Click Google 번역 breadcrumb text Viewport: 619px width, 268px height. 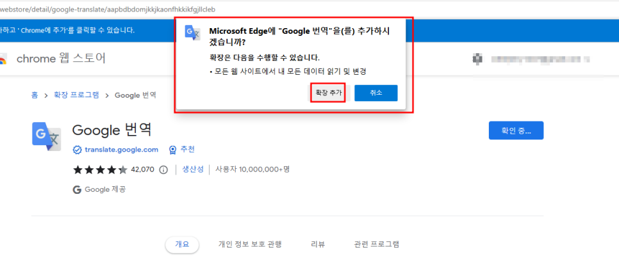(135, 95)
